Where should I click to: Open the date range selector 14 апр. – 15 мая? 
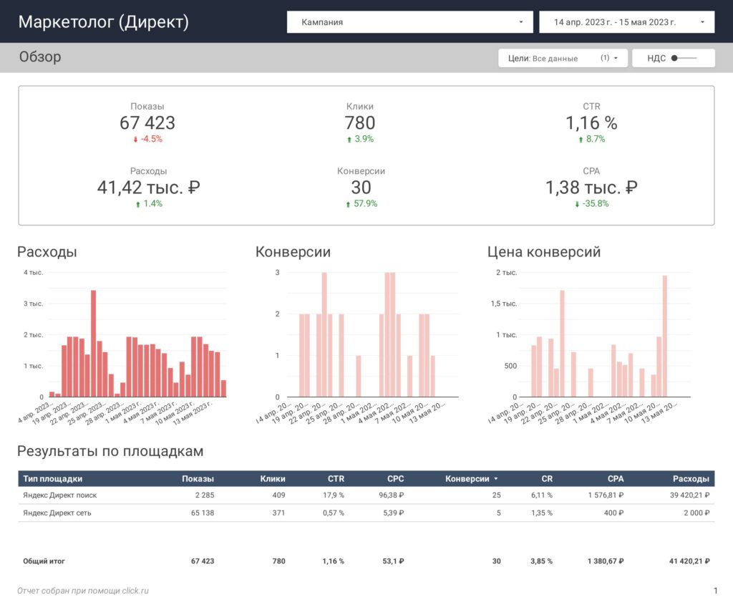[626, 22]
